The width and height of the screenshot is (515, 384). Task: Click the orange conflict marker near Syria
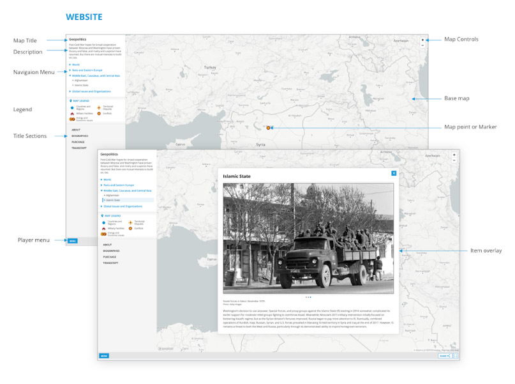pos(268,127)
